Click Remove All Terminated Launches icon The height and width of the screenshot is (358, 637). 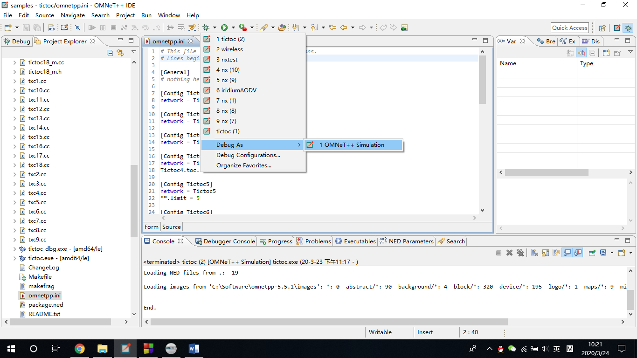520,253
